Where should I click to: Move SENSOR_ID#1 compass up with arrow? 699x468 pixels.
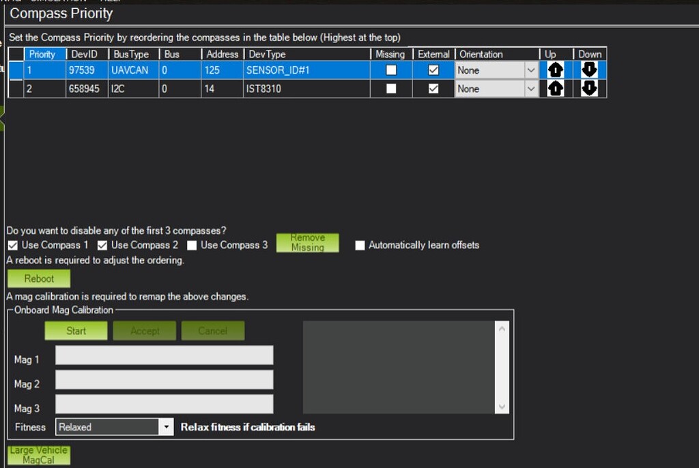tap(555, 70)
